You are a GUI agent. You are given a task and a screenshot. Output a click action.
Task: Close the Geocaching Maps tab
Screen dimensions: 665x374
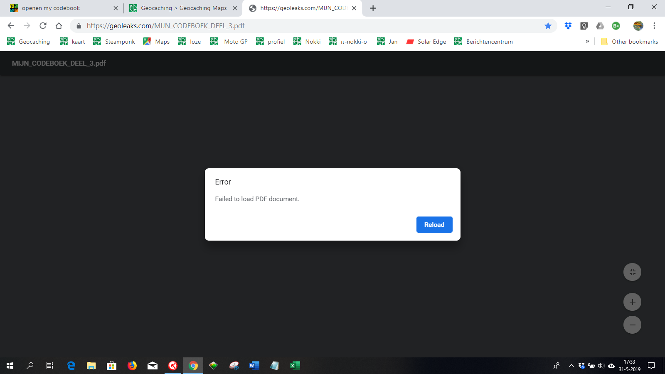click(x=235, y=8)
